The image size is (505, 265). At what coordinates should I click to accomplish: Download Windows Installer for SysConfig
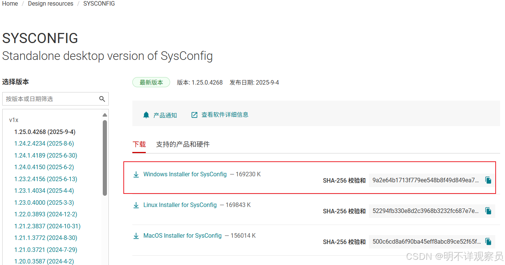coord(185,174)
